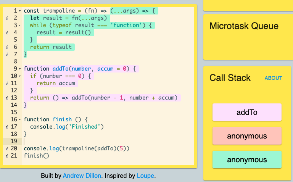This screenshot has width=293, height=182.
Task: Open the ABOUT link in Call Stack
Action: [274, 78]
